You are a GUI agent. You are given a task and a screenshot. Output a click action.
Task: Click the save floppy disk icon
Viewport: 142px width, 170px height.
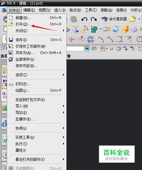pyautogui.click(x=11, y=40)
